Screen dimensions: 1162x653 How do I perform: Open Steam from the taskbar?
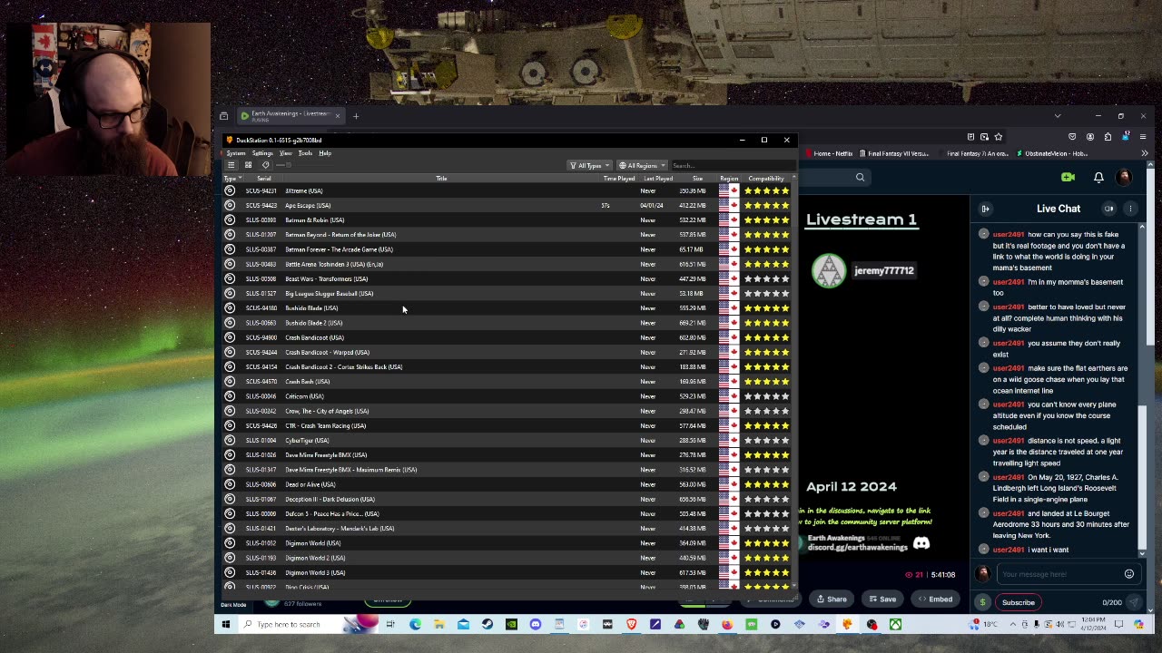pyautogui.click(x=487, y=624)
